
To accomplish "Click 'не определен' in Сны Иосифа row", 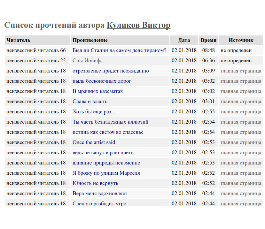I will [236, 61].
